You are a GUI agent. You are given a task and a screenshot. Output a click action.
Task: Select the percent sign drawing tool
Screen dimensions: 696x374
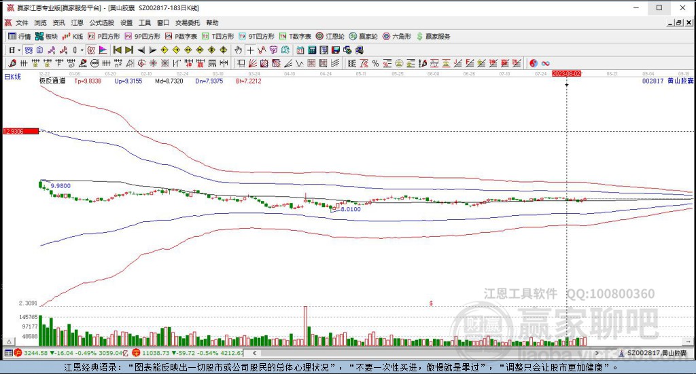point(375,63)
